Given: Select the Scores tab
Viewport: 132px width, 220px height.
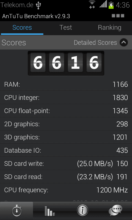Looking at the screenshot, I should tap(22, 28).
